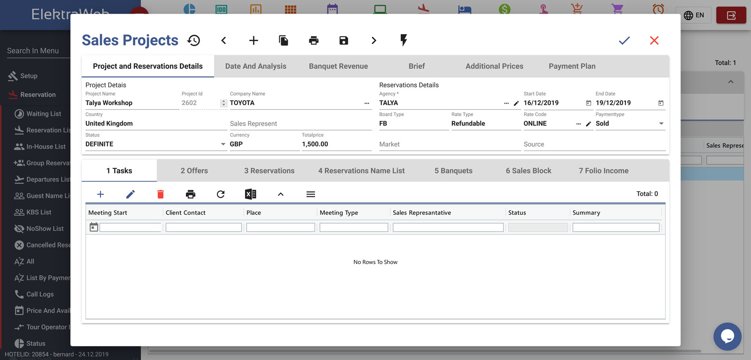Click the Source input field
Screen dimensions: 751x360
(594, 144)
